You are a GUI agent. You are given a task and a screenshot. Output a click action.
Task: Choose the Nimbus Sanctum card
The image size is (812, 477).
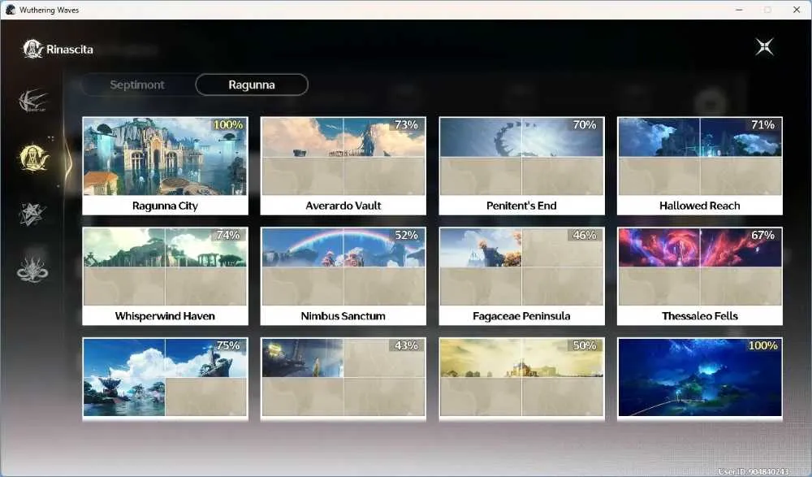[x=343, y=276]
